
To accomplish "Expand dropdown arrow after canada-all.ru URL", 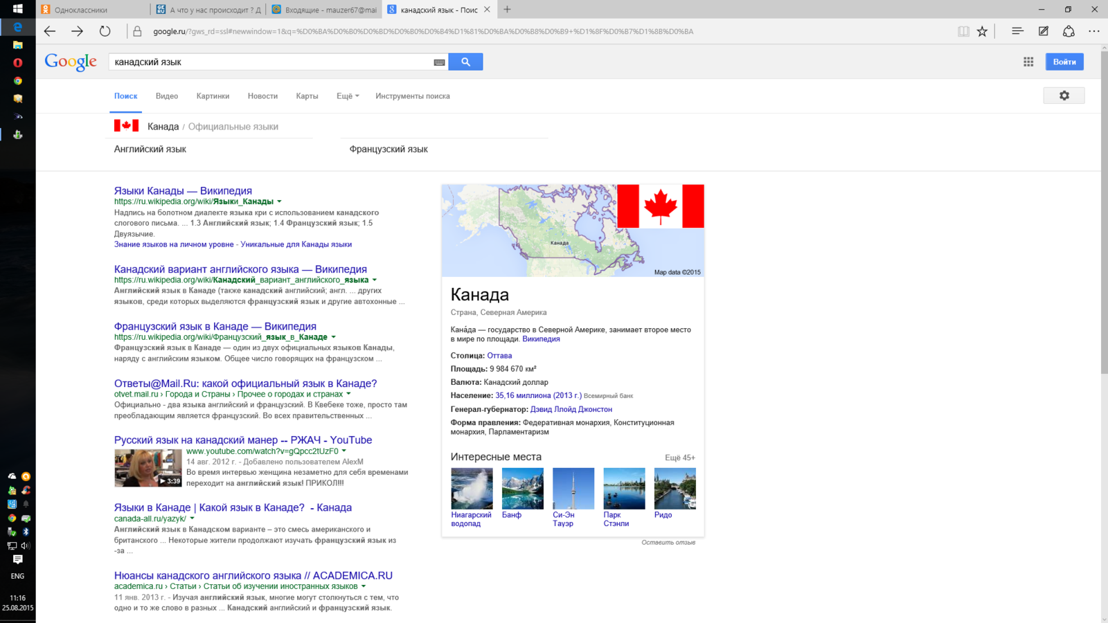I will (192, 518).
